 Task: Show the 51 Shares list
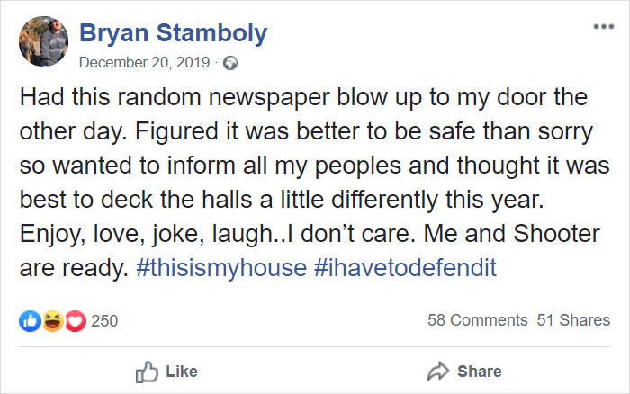[573, 320]
